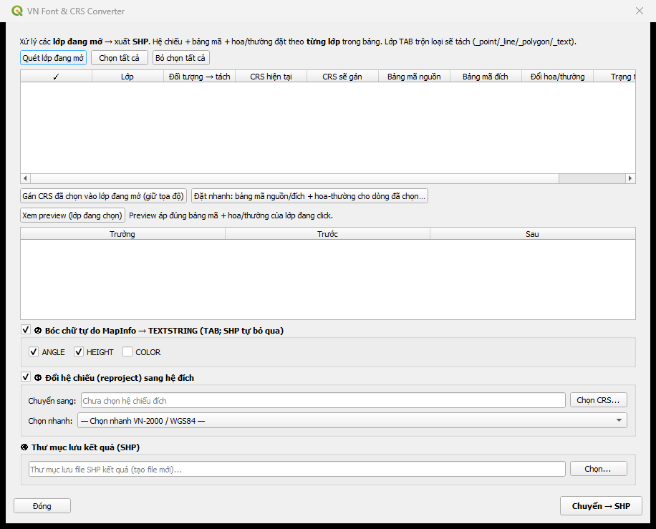656x529 pixels.
Task: Click 'Quét lớp đang mở' button
Action: pos(53,58)
